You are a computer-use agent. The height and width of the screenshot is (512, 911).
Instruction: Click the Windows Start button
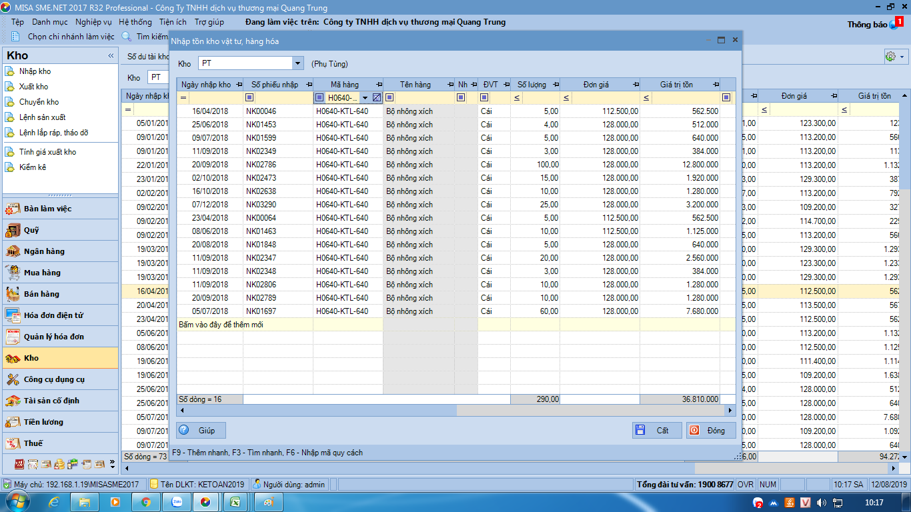(17, 502)
